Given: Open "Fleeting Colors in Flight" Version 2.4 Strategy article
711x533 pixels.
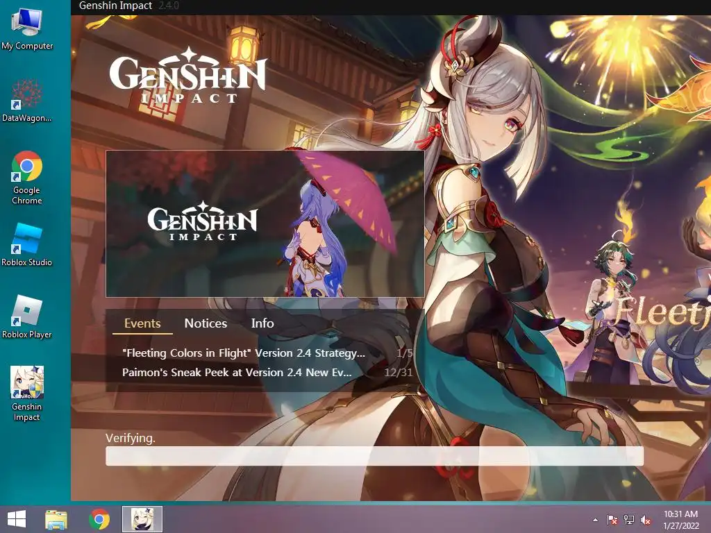Looking at the screenshot, I should coord(244,353).
